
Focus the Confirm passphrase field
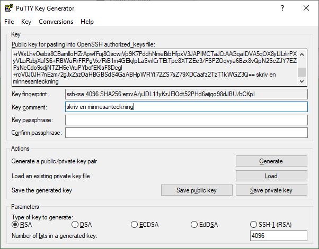(187, 133)
